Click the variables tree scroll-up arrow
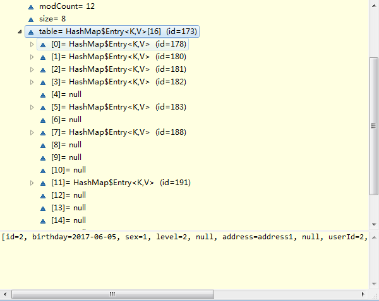Image resolution: width=379 pixels, height=301 pixels. [x=374, y=5]
